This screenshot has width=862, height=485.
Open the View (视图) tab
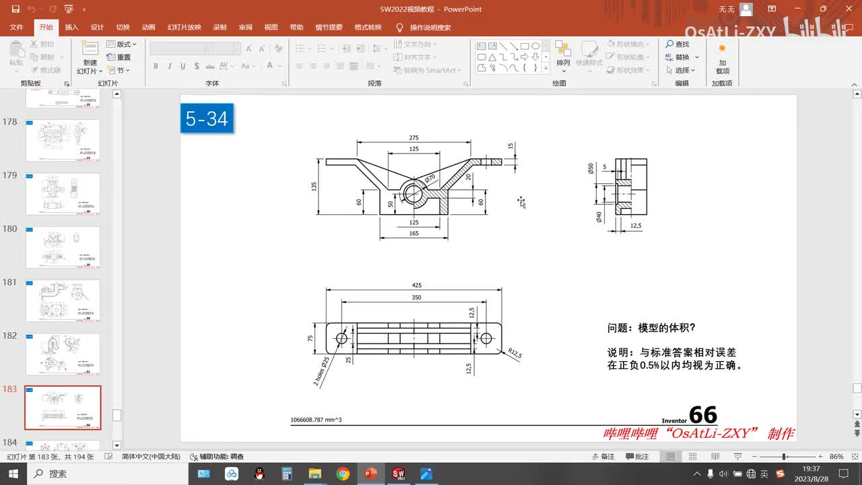271,28
